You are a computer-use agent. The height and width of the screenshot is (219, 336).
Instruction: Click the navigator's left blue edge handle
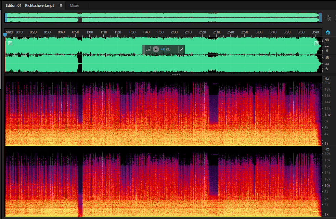click(6, 17)
